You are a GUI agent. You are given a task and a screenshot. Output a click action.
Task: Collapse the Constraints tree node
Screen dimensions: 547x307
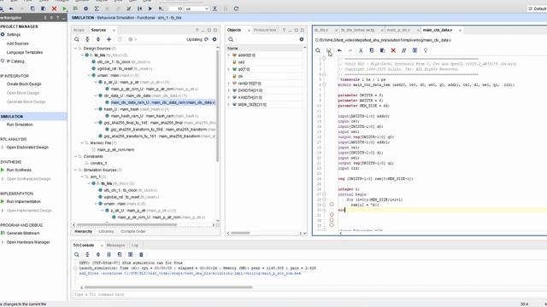pyautogui.click(x=76, y=156)
